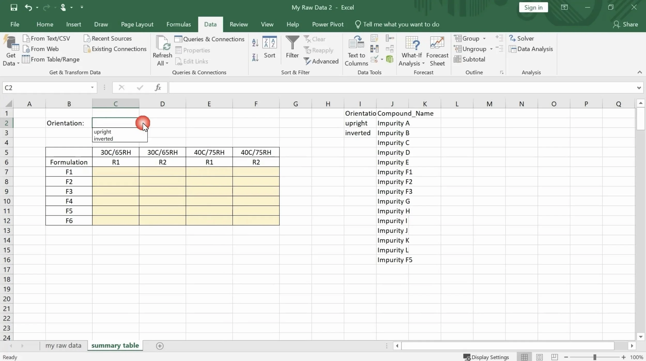Select 'inverted' from validation list
The image size is (646, 361).
pos(103,139)
